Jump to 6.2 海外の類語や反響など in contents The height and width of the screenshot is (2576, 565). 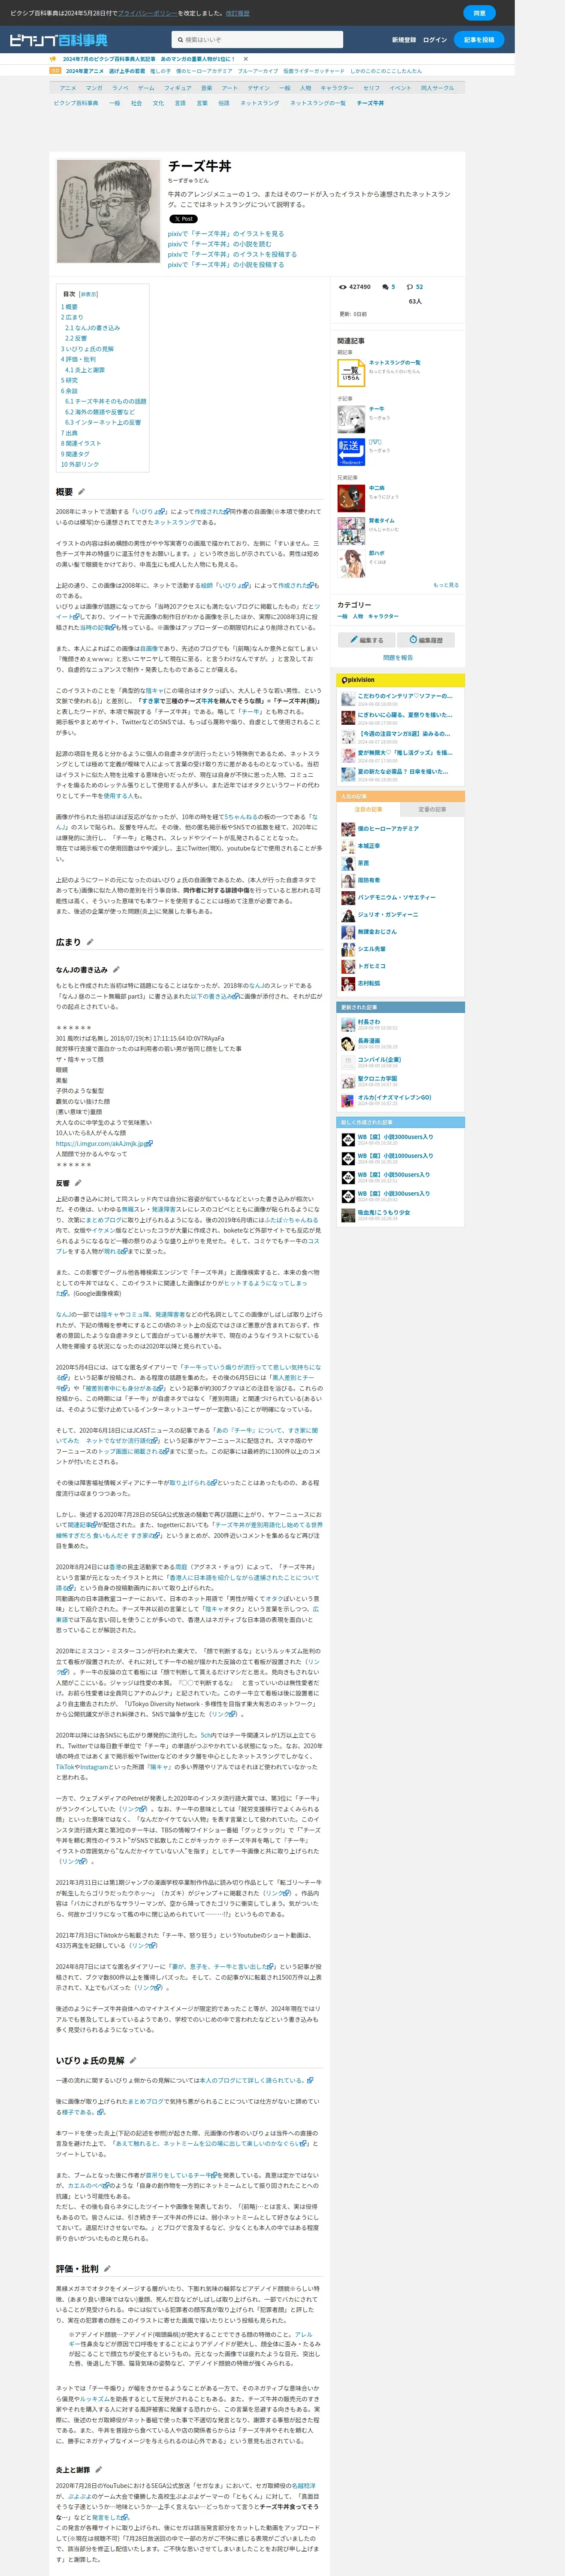coord(99,412)
